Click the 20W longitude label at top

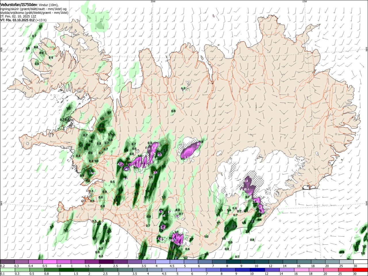point(153,1)
